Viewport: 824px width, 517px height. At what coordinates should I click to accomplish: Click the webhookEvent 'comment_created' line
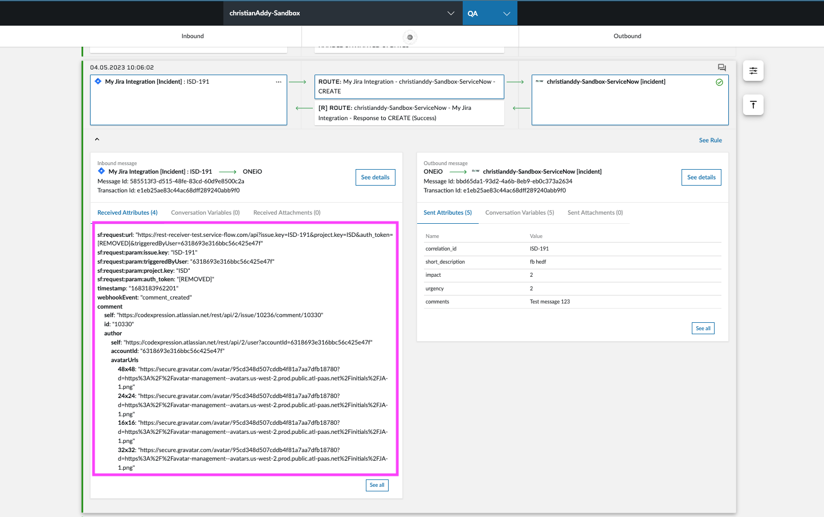pos(145,297)
